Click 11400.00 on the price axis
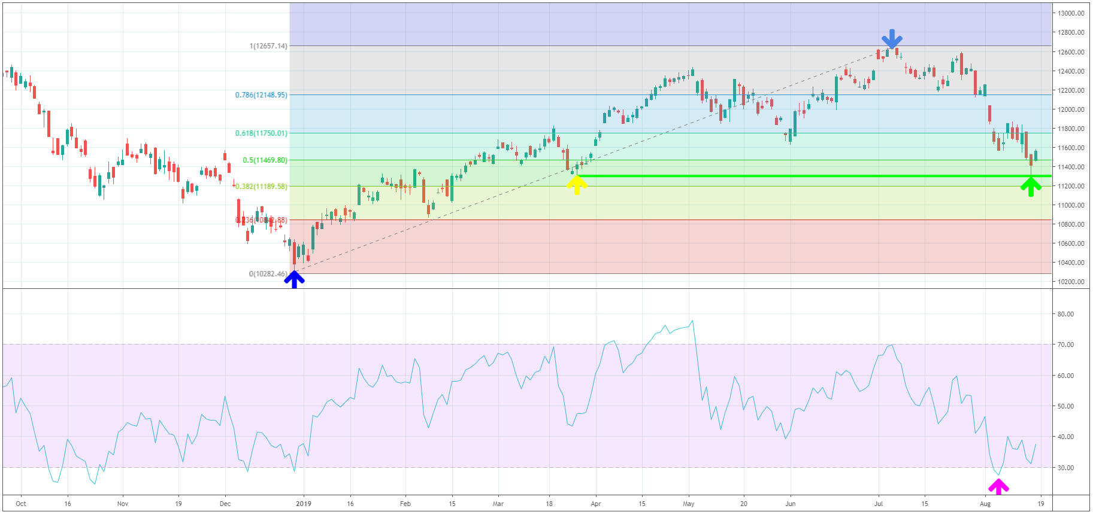The width and height of the screenshot is (1093, 515). point(1071,167)
